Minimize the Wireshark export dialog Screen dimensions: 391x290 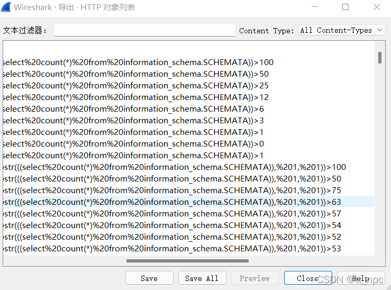(x=315, y=7)
